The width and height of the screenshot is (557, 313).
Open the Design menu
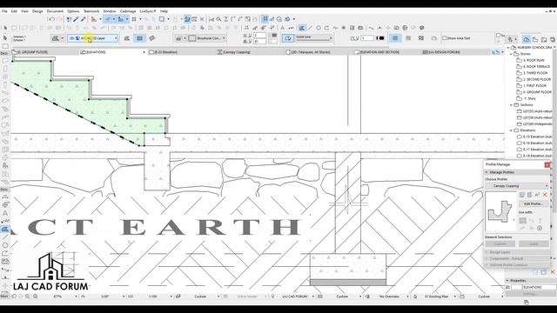click(37, 11)
